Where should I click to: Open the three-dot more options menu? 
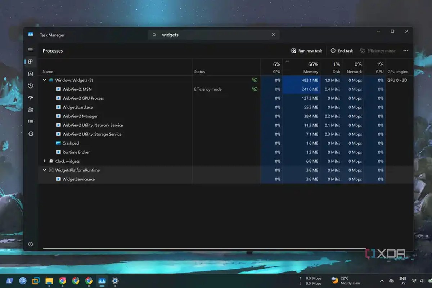[x=406, y=51]
